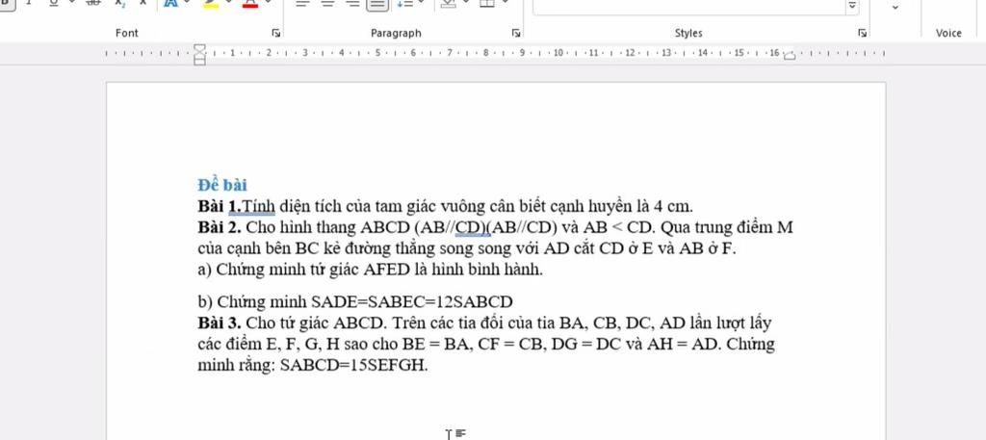Click the line 'a) Chứng minh tứ giác AFED'
The width and height of the screenshot is (986, 440).
coord(370,270)
